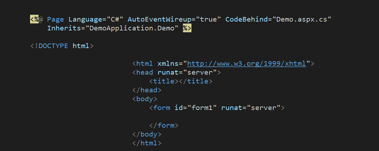
Task: Click the closing </html> tag
Action: 147,143
